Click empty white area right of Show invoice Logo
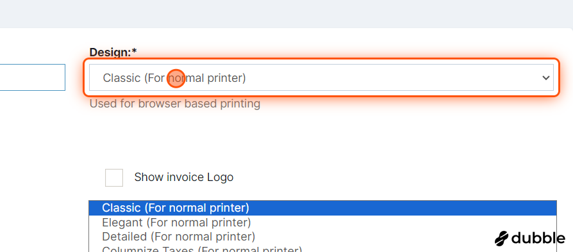Viewport: 573px width, 252px height. pos(395,178)
